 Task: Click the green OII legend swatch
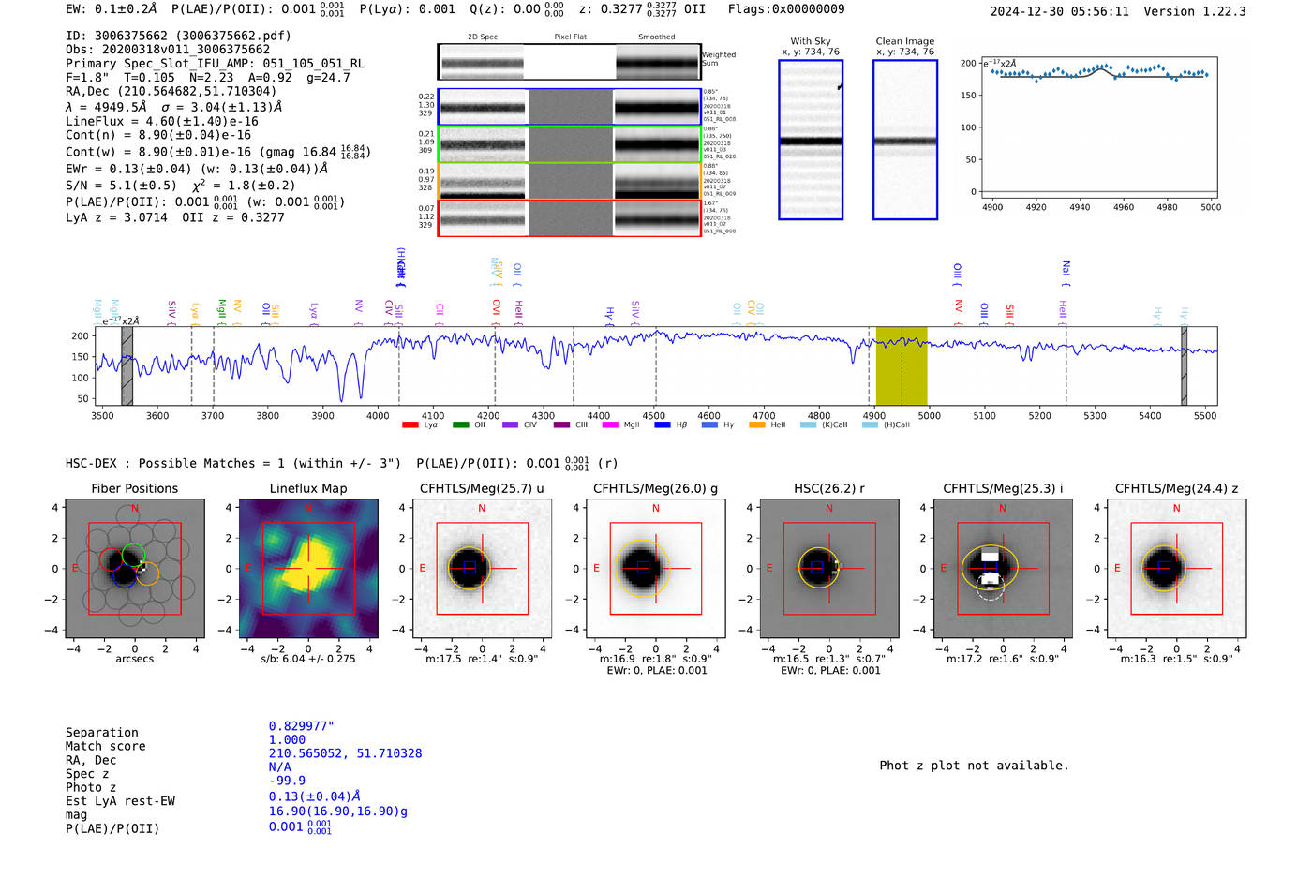[460, 424]
